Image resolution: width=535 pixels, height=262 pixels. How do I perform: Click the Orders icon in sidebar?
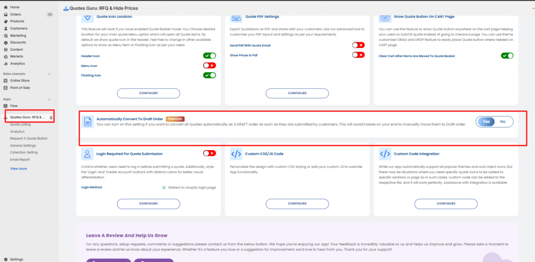tap(6, 14)
